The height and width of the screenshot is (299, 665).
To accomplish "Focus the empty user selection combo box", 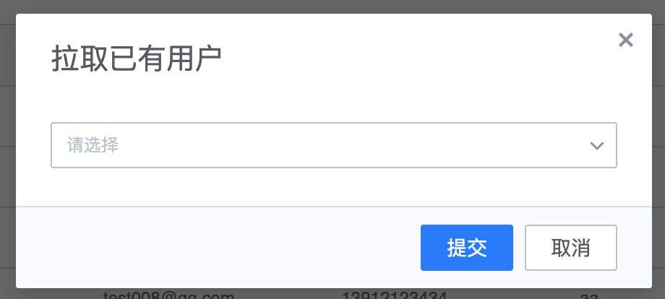I will point(334,145).
